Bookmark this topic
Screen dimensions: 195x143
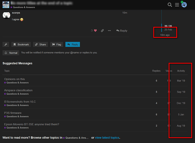[x=21, y=44]
